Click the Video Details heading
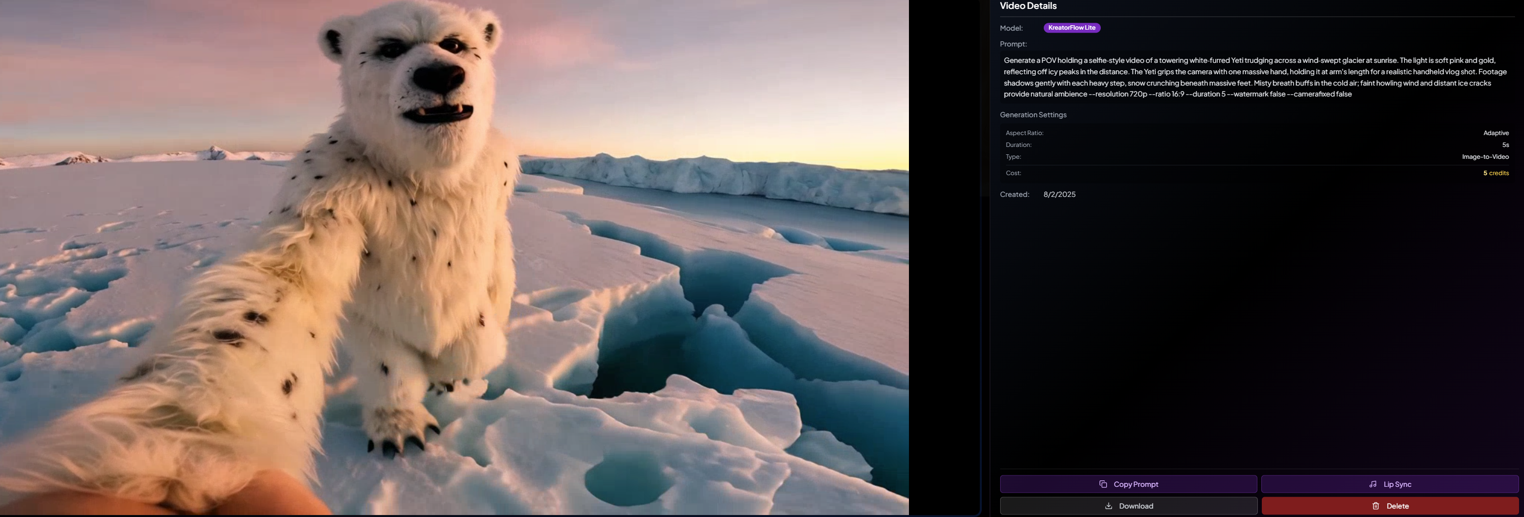 (1027, 6)
